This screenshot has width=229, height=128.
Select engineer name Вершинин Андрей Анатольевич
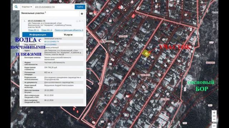point(59,85)
